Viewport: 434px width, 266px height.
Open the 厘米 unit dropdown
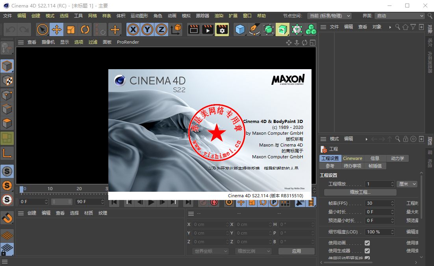tap(407, 184)
